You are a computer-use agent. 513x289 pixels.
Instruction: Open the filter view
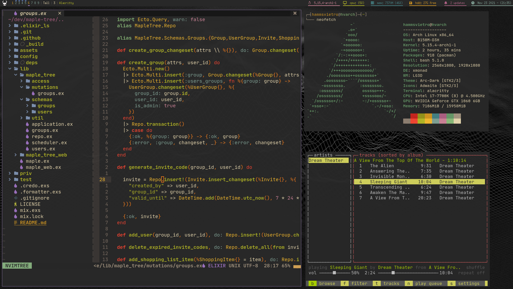point(354,284)
